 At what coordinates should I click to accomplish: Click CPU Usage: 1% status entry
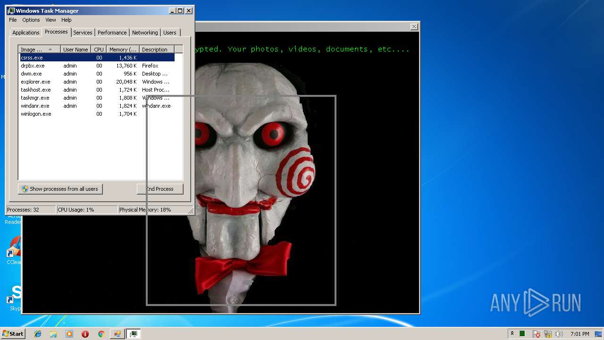click(87, 210)
